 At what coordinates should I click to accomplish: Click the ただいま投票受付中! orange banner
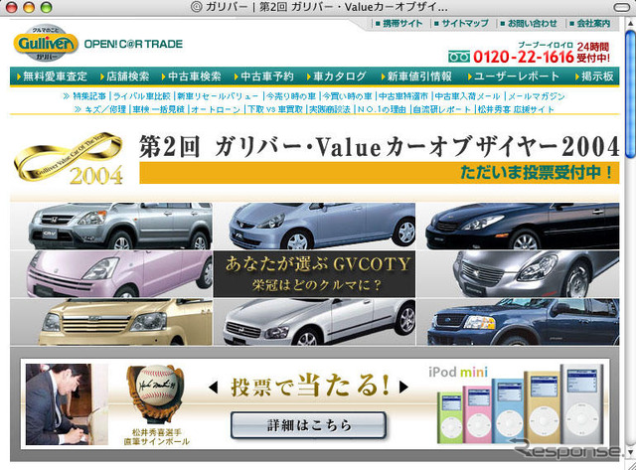pyautogui.click(x=380, y=173)
